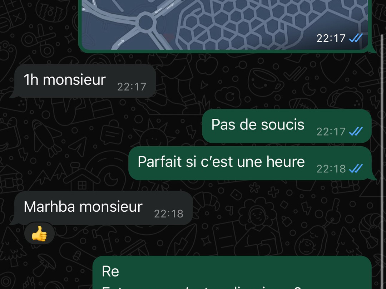The width and height of the screenshot is (386, 289).
Task: Tap the 22:18 timestamp beside Marhba monsieur
Action: [169, 214]
